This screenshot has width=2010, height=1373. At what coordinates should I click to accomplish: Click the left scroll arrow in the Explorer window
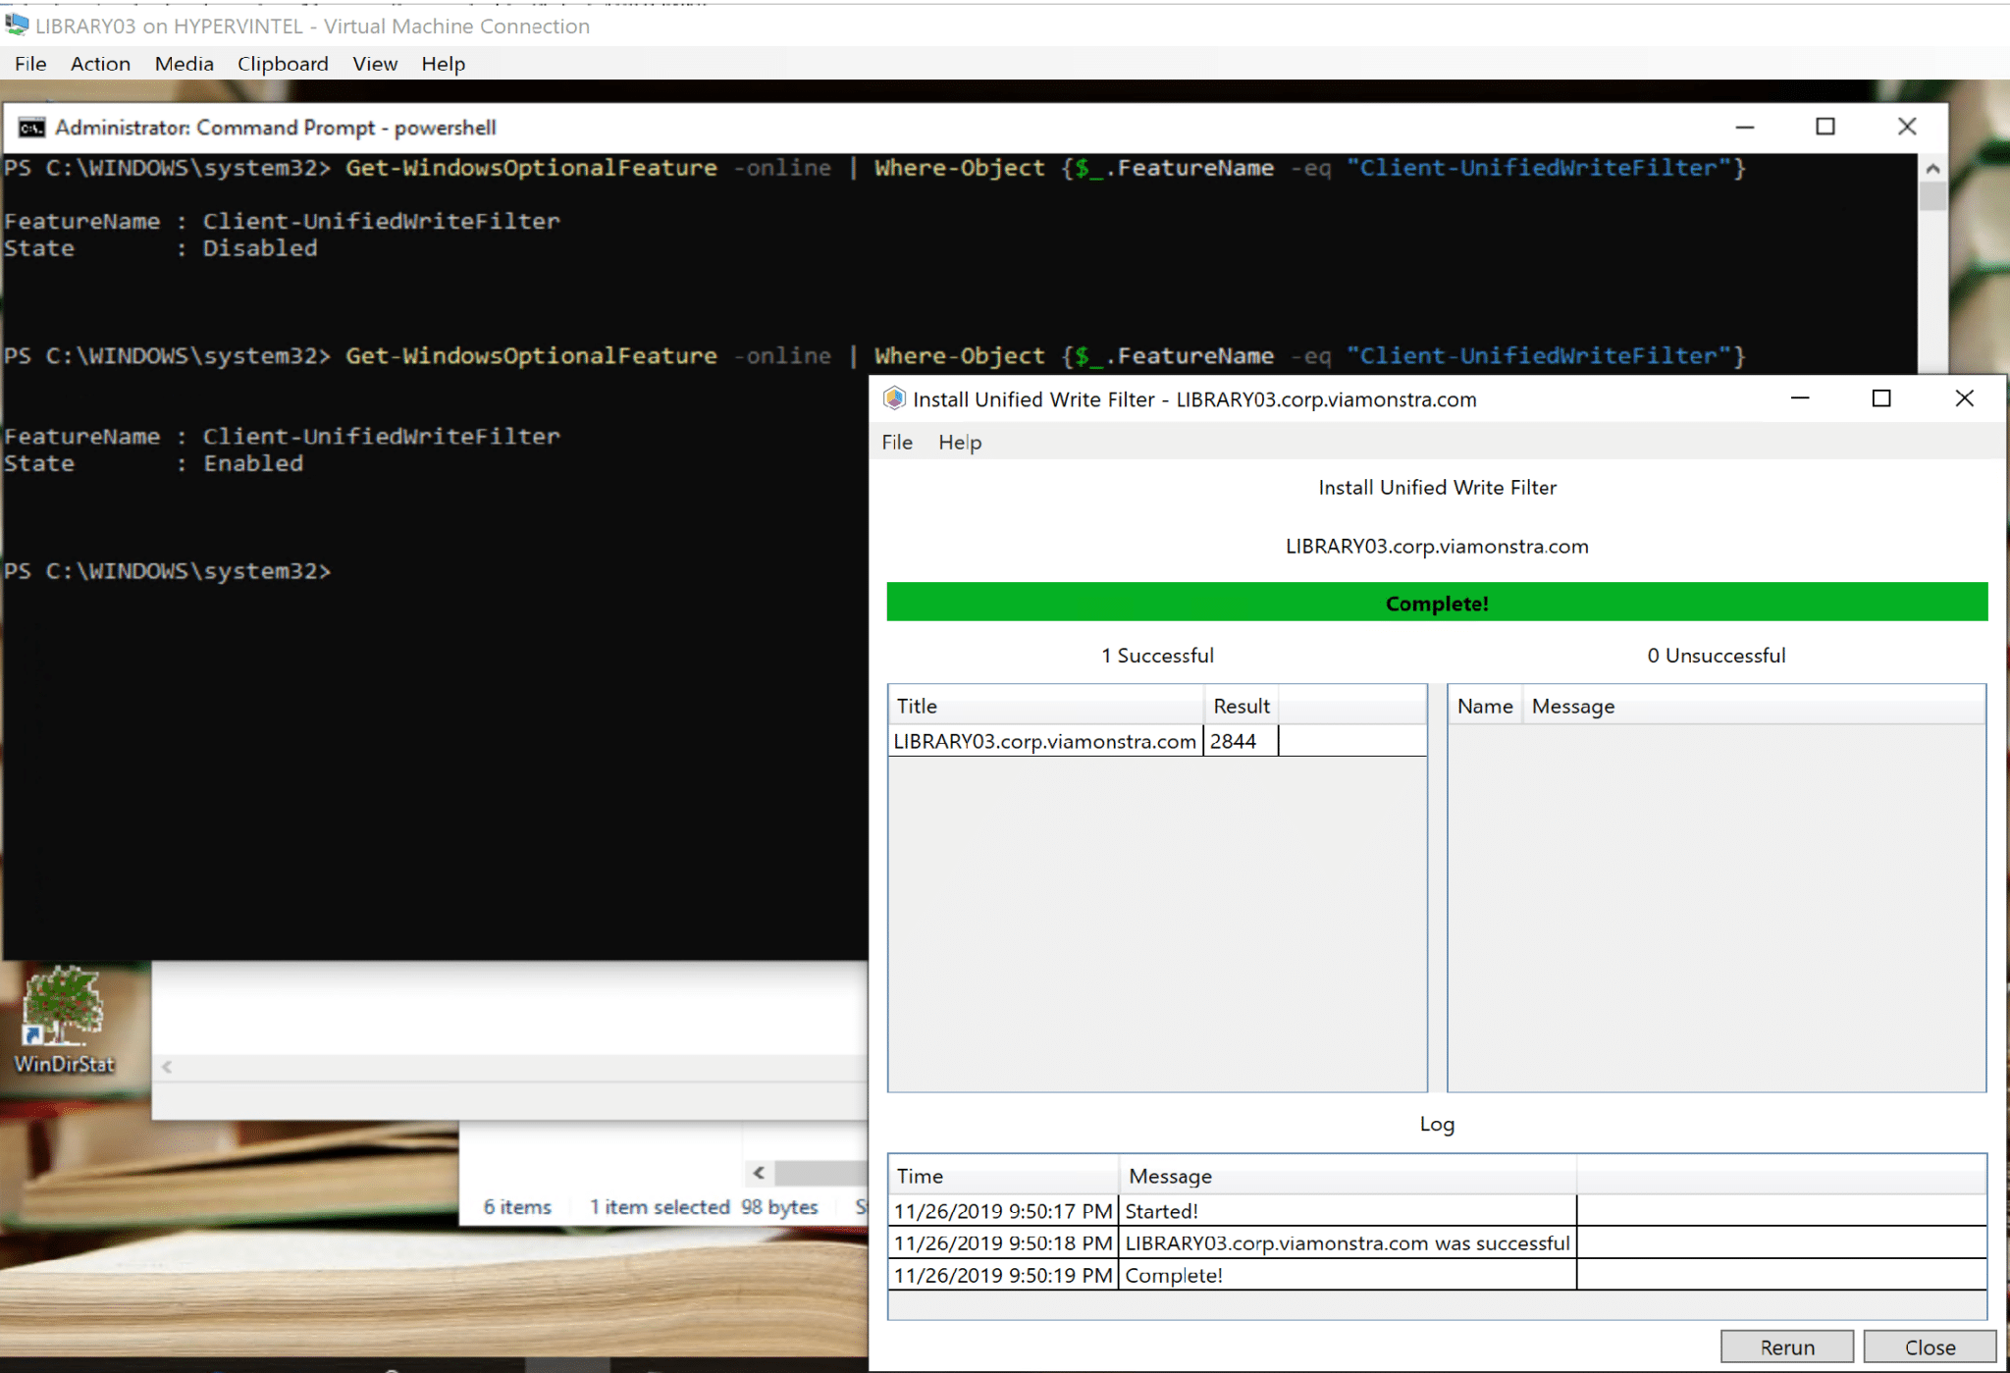[x=760, y=1172]
